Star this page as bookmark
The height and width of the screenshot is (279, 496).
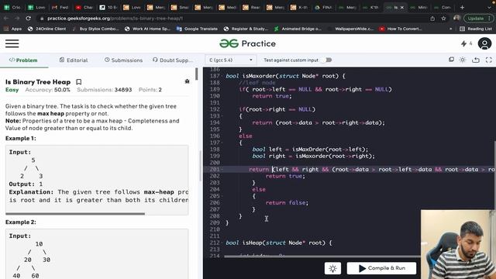pyautogui.click(x=443, y=19)
